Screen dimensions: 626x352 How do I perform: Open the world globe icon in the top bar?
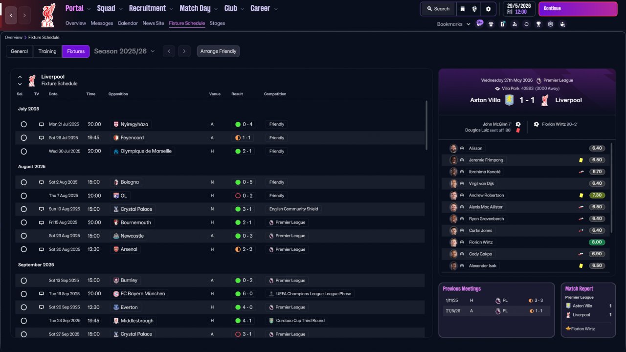coord(474,9)
